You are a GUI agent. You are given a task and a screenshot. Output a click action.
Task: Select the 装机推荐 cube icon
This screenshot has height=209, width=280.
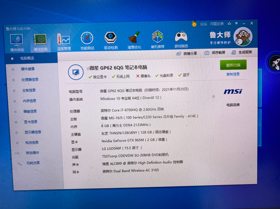pos(157,39)
